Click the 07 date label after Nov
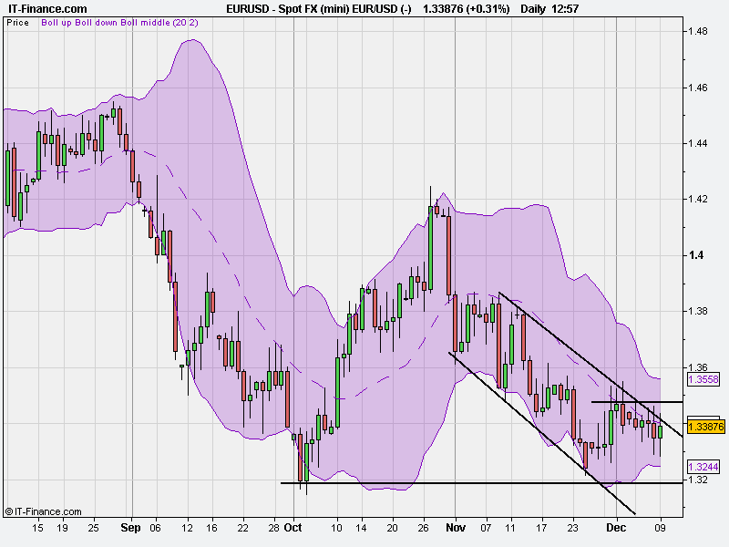729x547 pixels. 486,528
